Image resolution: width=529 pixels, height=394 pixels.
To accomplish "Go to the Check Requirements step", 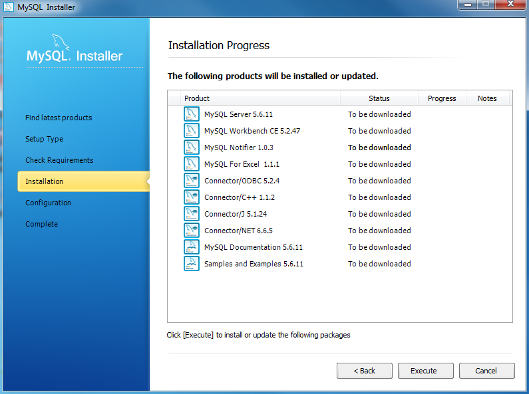I will coord(59,160).
